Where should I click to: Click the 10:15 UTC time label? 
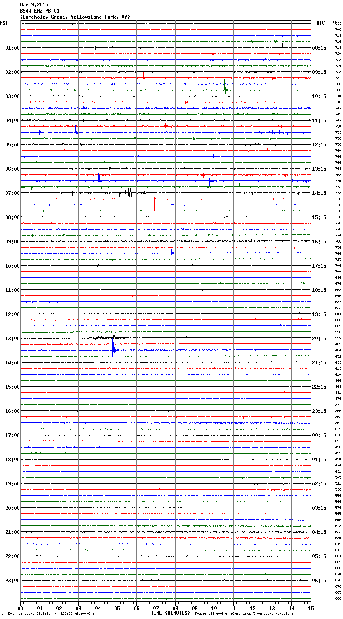(x=319, y=96)
